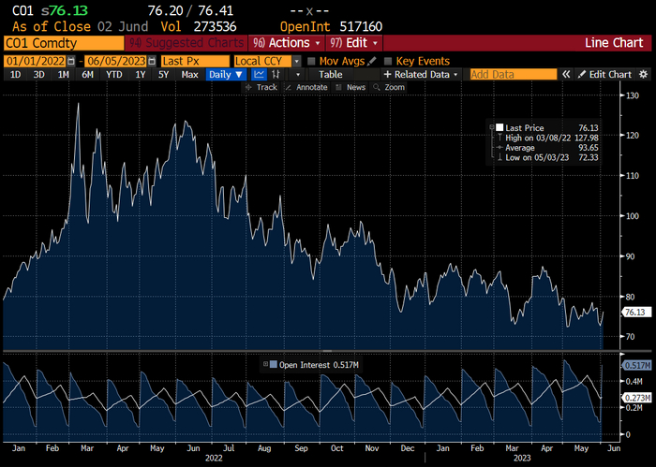
Task: Click the 0.273M volume axis label
Action: point(637,398)
